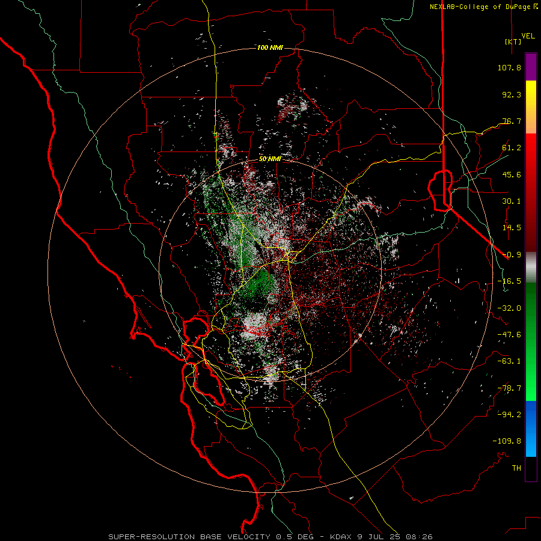Select the -94.2 velocity scale value
541x541 pixels.
click(509, 415)
